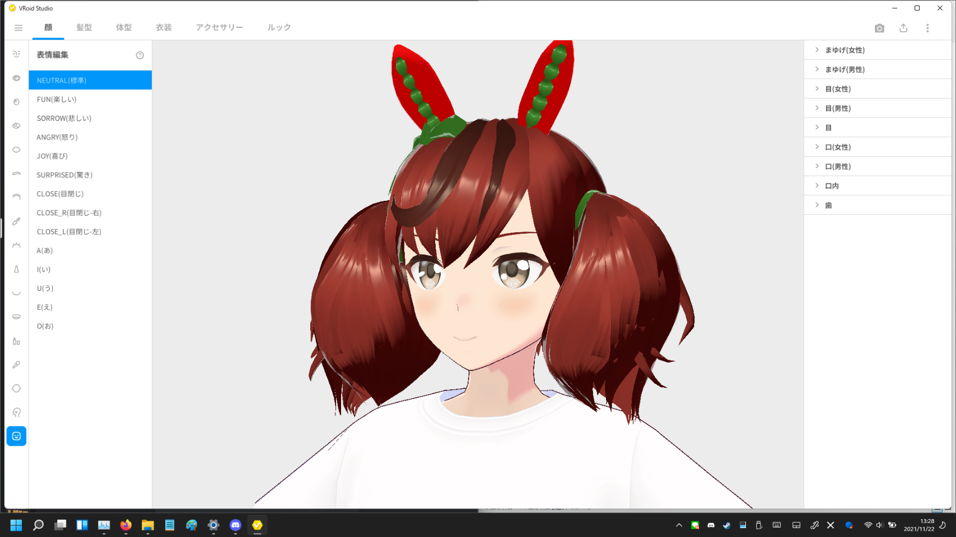Expand the 目(女性) section
The image size is (956, 537).
click(x=878, y=89)
